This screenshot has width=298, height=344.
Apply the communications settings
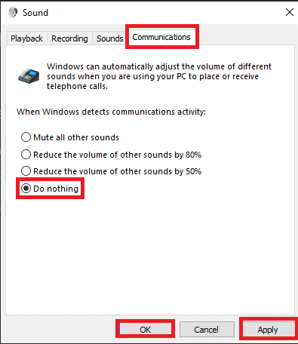tap(268, 330)
